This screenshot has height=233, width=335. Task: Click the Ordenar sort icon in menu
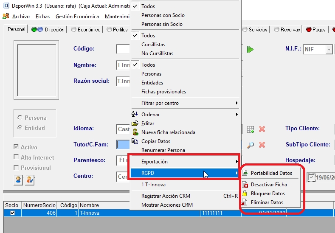coord(135,114)
